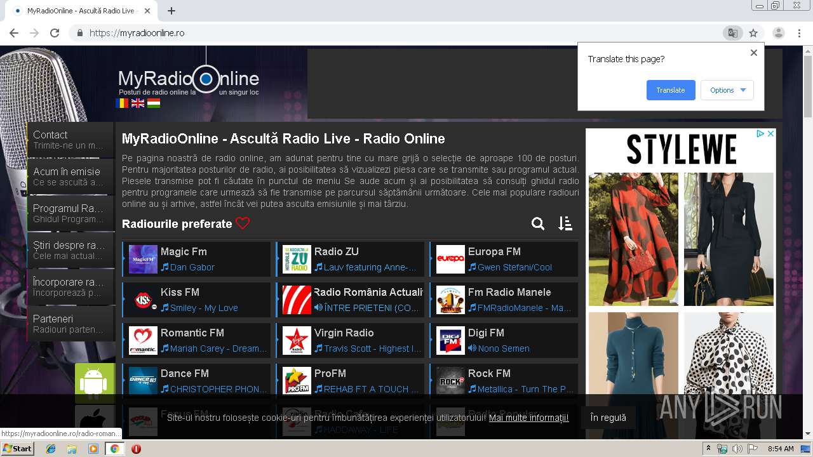The image size is (813, 457).
Task: Click red black dress ad thumbnail
Action: tap(633, 239)
